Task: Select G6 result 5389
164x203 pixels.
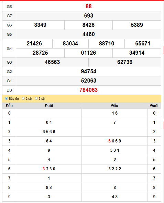Action: [x=137, y=25]
